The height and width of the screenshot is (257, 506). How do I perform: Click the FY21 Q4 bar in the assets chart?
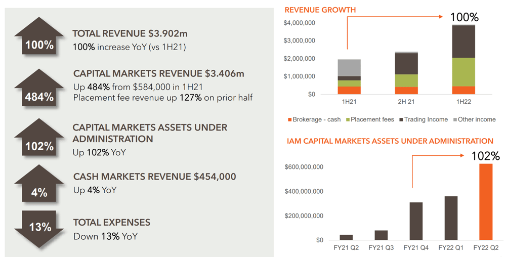pyautogui.click(x=416, y=221)
